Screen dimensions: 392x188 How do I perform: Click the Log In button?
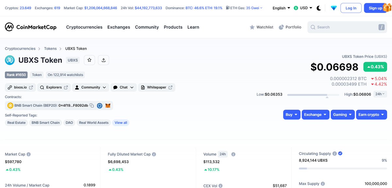click(351, 8)
